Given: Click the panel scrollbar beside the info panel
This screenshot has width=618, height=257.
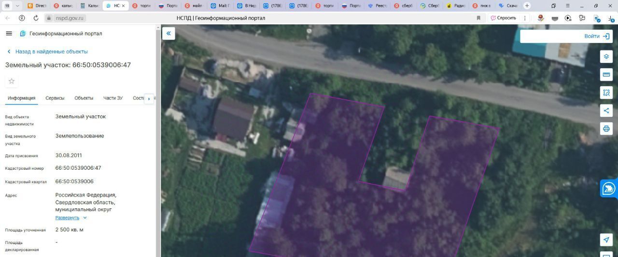Looking at the screenshot, I should [157, 140].
